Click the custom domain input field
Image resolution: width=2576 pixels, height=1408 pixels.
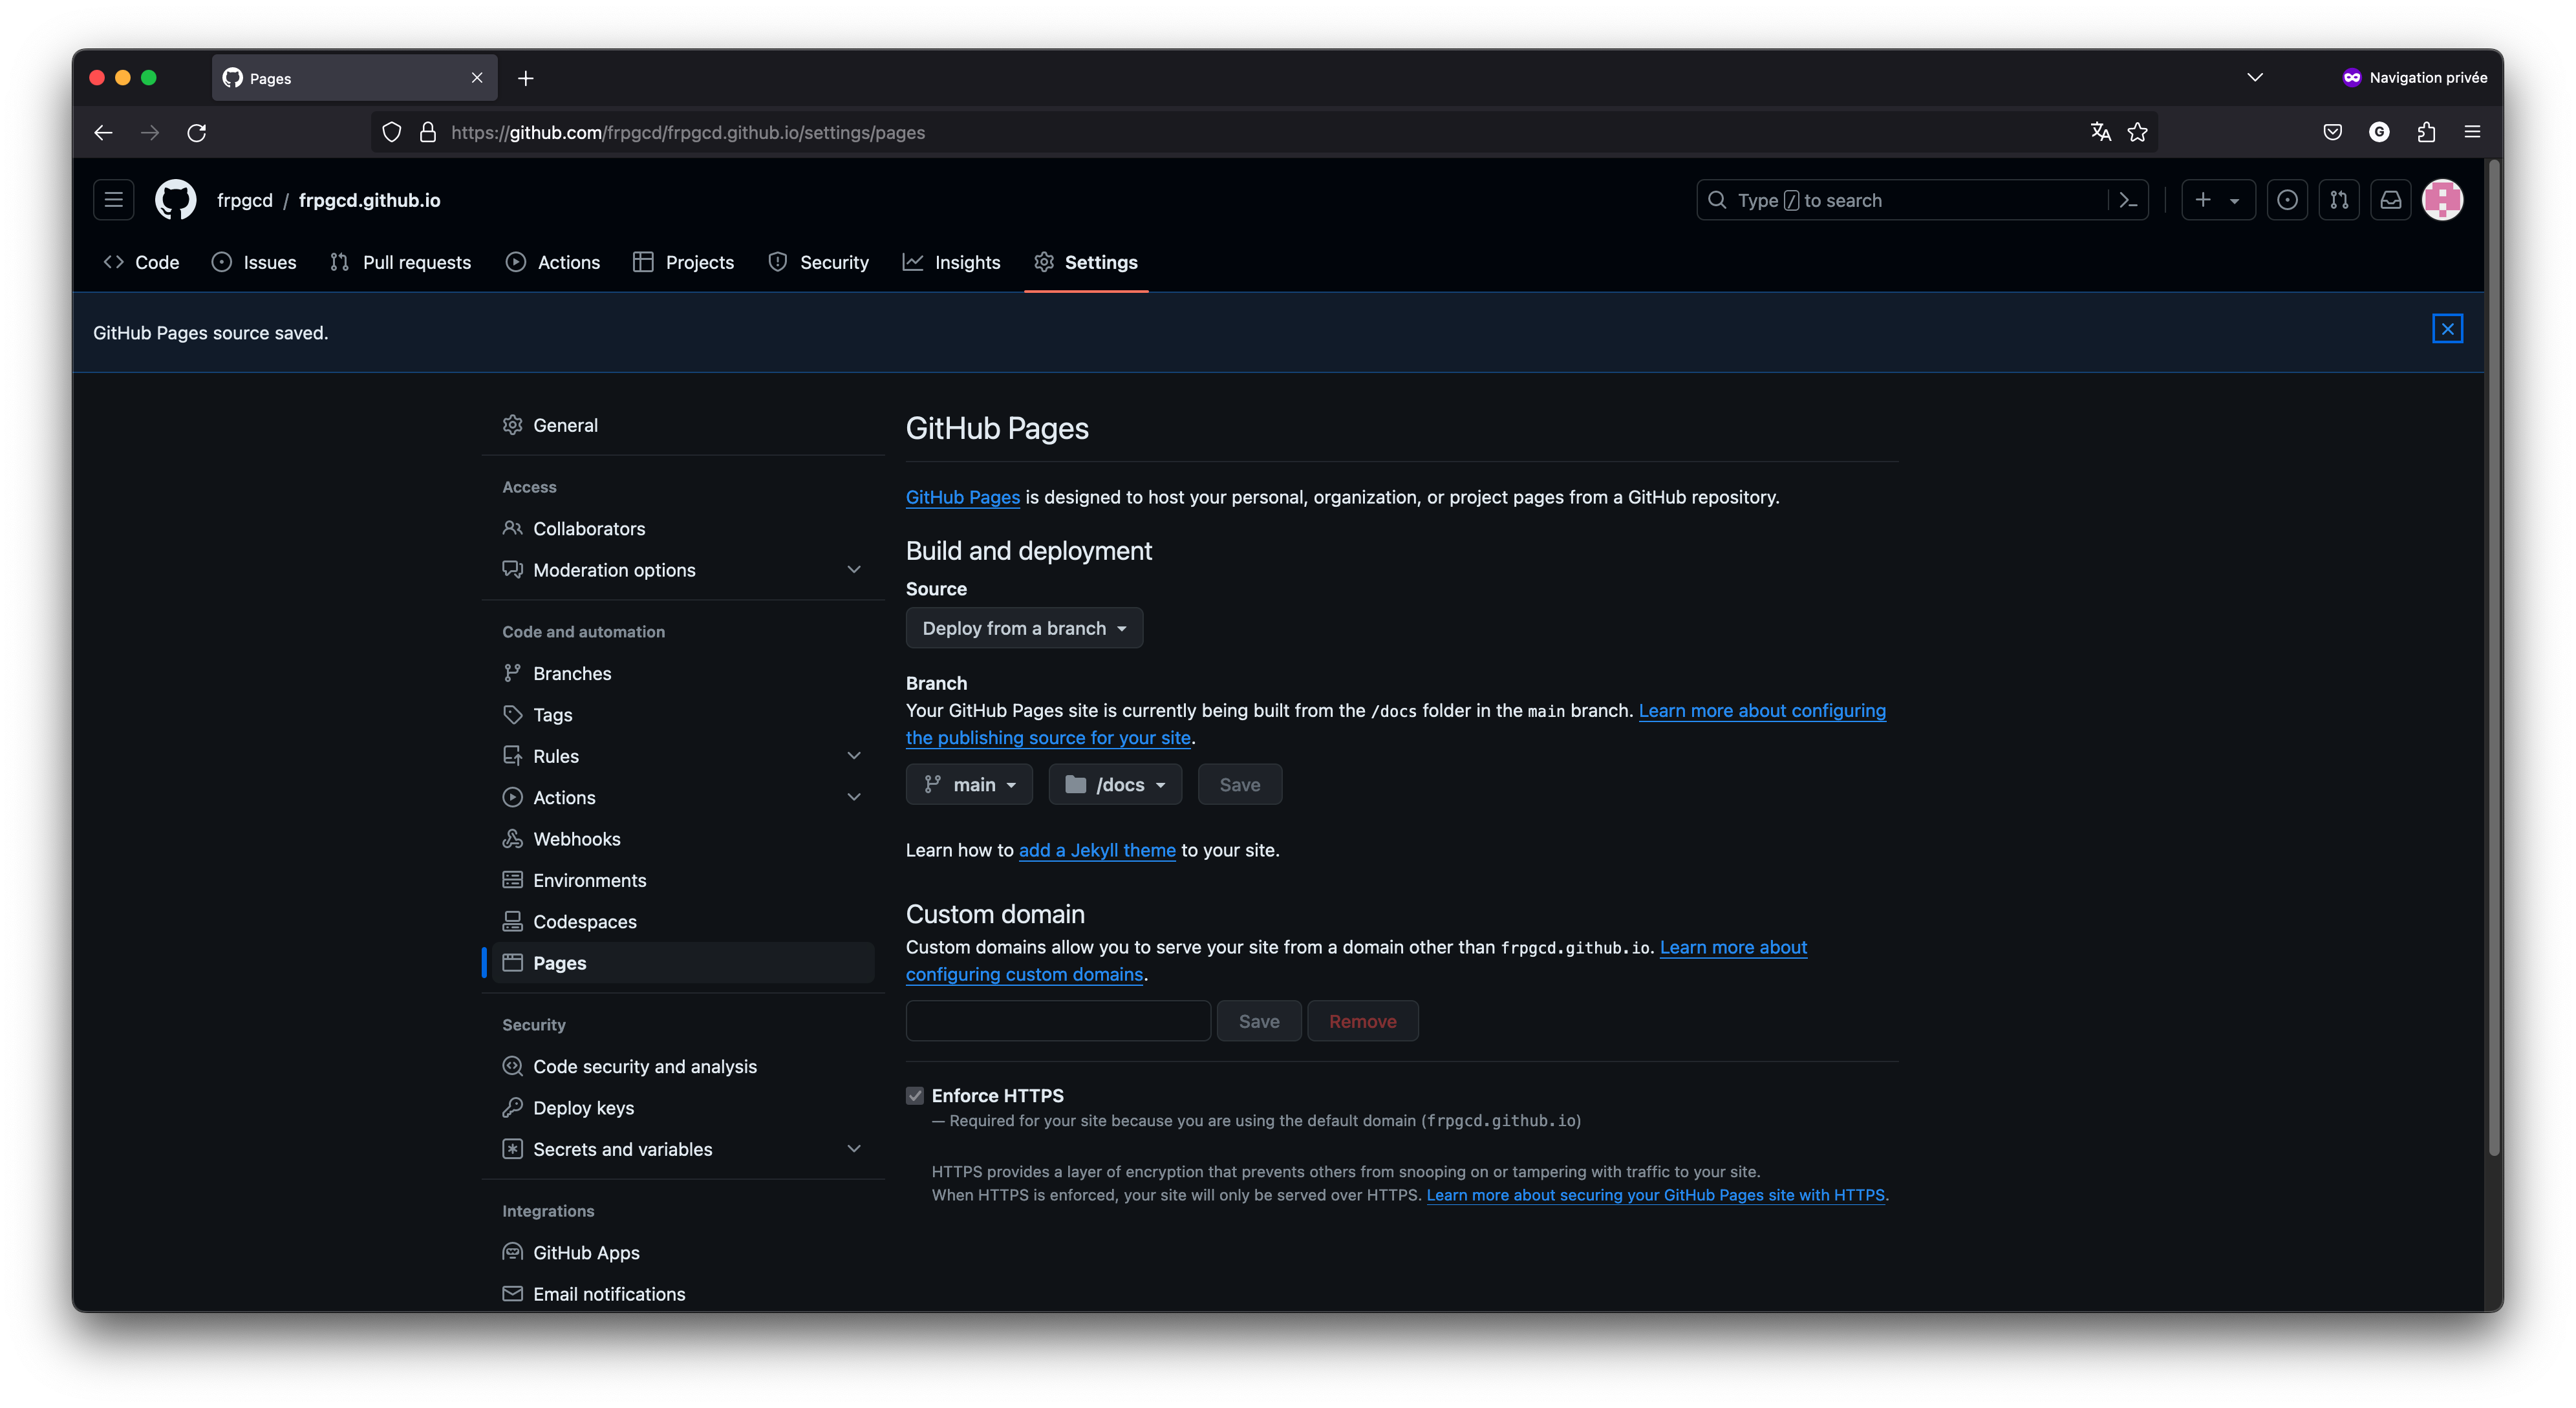point(1058,1021)
